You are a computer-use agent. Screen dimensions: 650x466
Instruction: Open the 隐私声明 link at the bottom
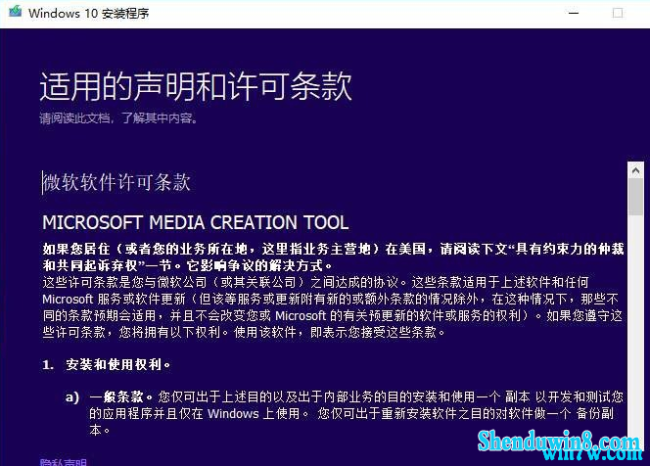coord(64,462)
